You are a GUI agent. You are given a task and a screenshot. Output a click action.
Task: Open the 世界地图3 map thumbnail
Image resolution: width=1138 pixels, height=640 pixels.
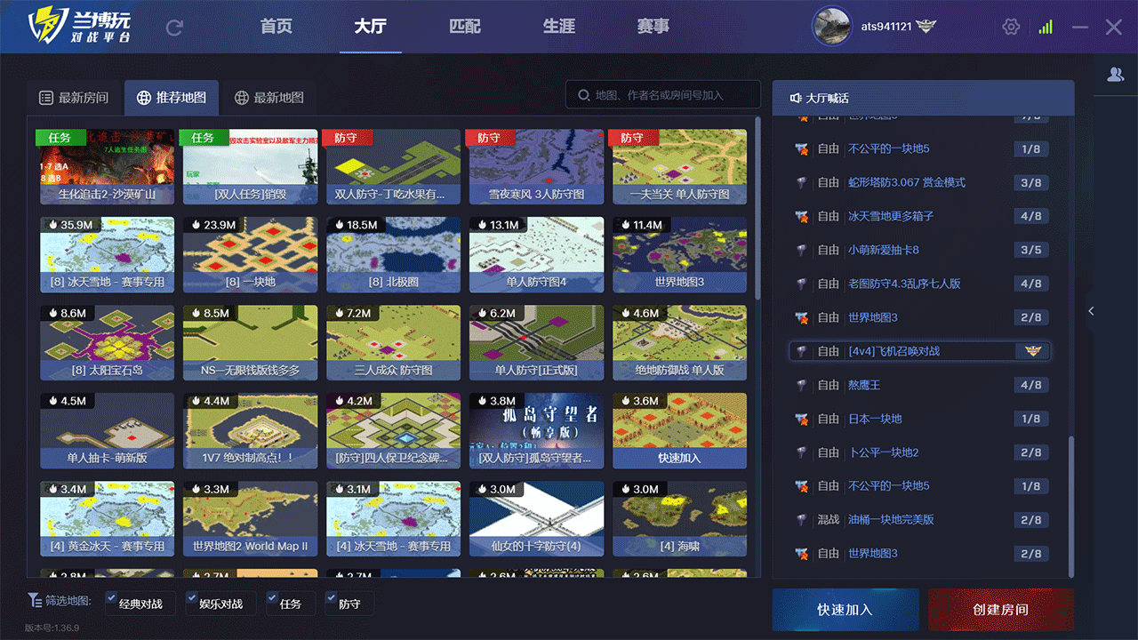[x=678, y=254]
